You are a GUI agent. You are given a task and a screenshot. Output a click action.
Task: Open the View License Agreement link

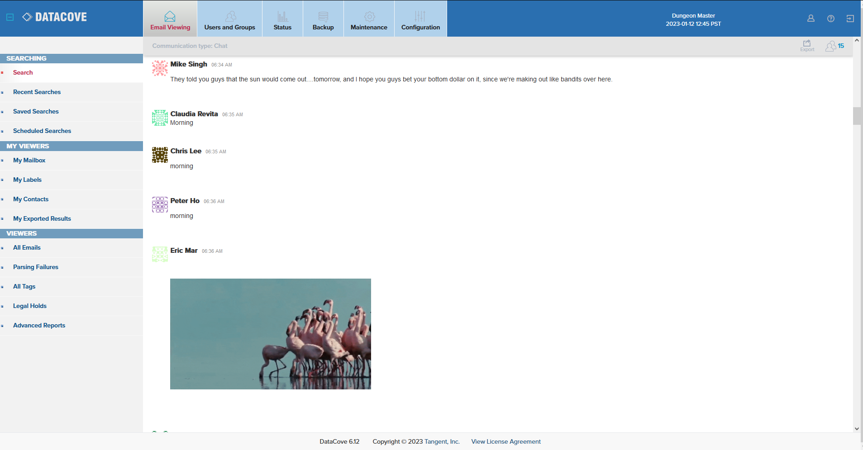pos(505,442)
